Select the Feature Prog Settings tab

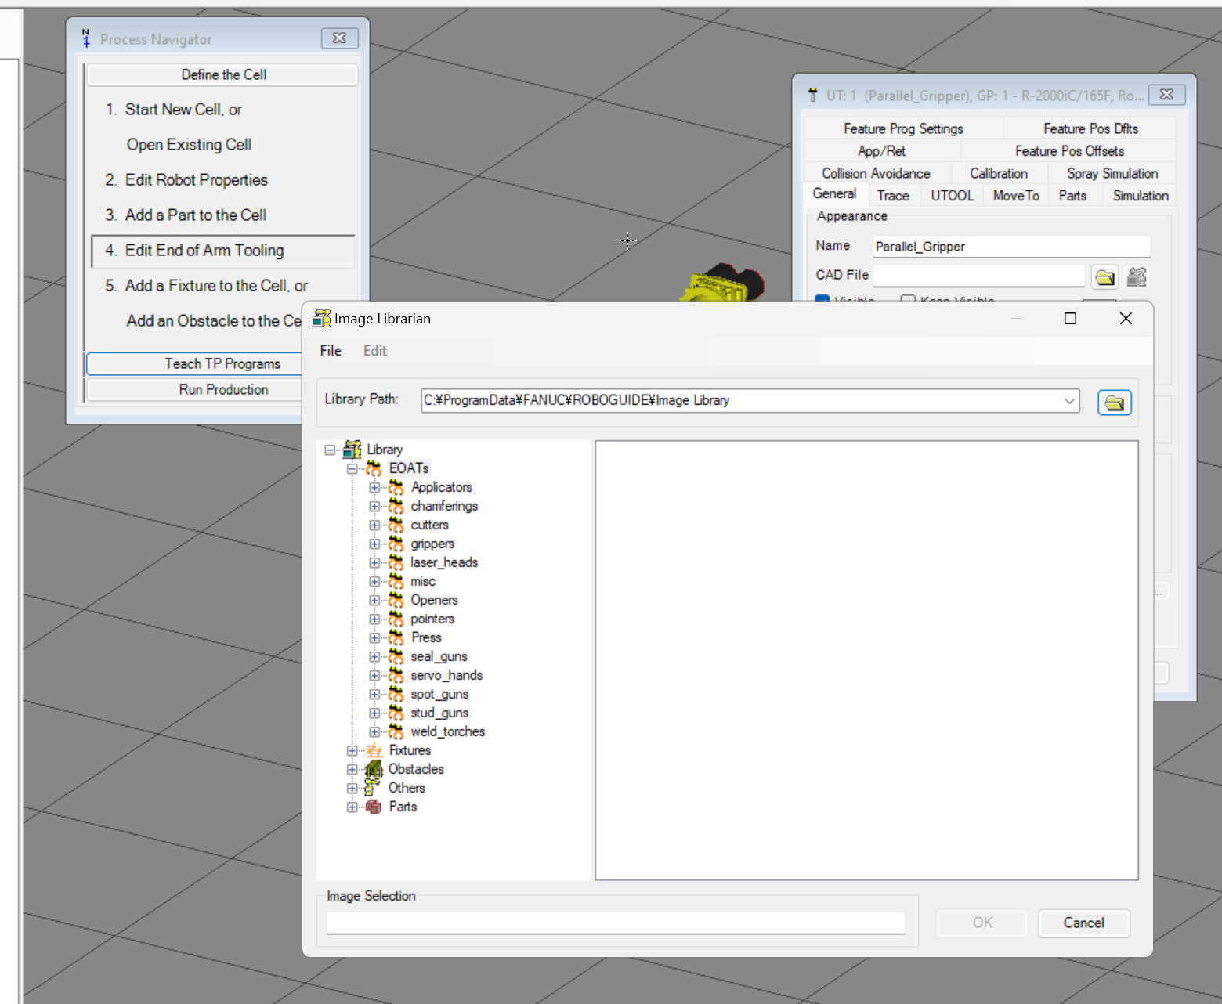[903, 128]
